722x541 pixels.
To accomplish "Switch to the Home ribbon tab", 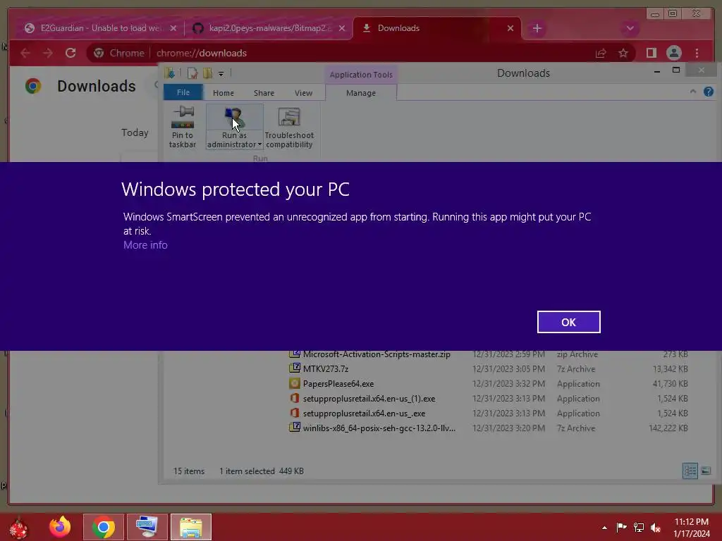I will (x=224, y=93).
